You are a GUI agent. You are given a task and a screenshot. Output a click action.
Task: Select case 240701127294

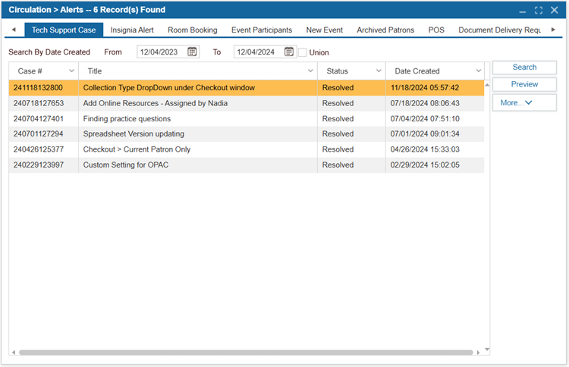coord(38,133)
